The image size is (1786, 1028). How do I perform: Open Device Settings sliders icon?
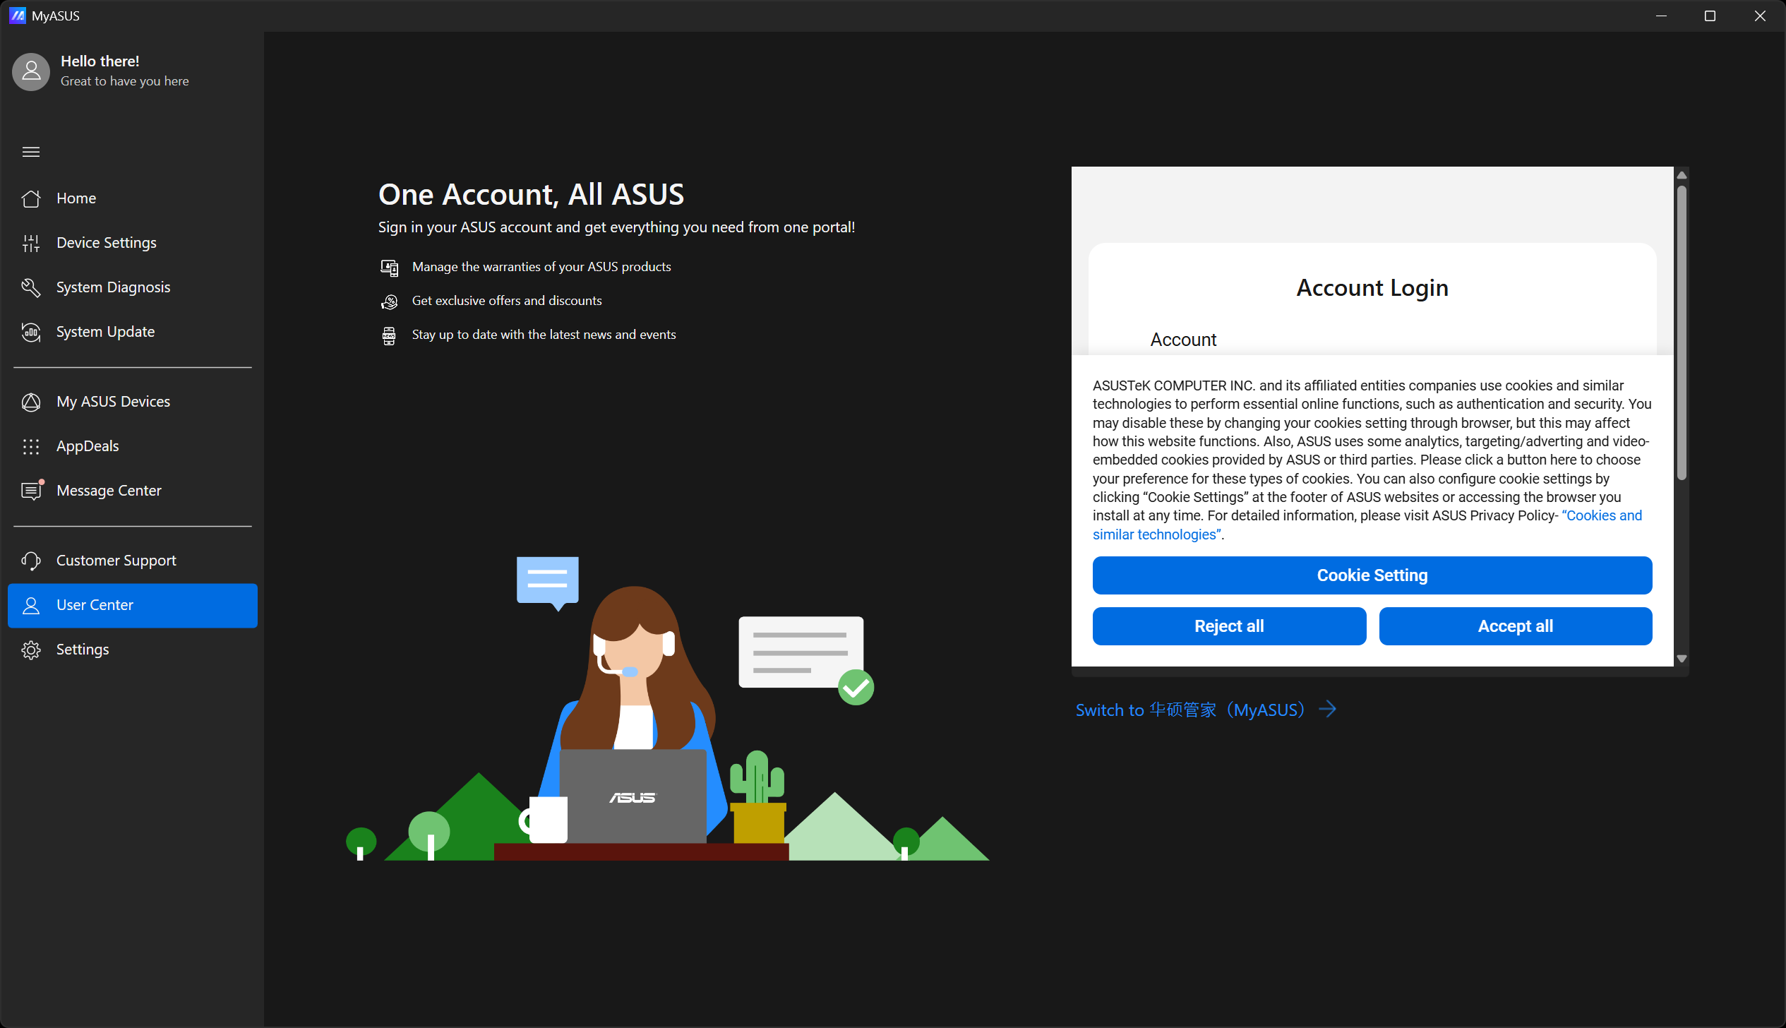click(30, 243)
